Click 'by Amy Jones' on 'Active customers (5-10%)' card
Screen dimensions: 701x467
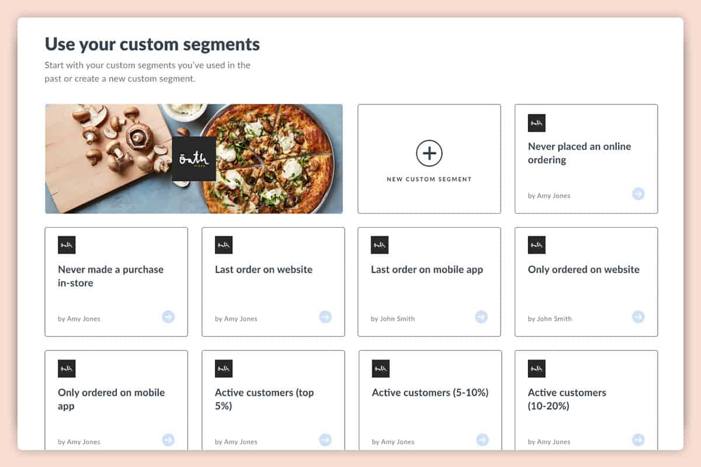click(x=393, y=442)
